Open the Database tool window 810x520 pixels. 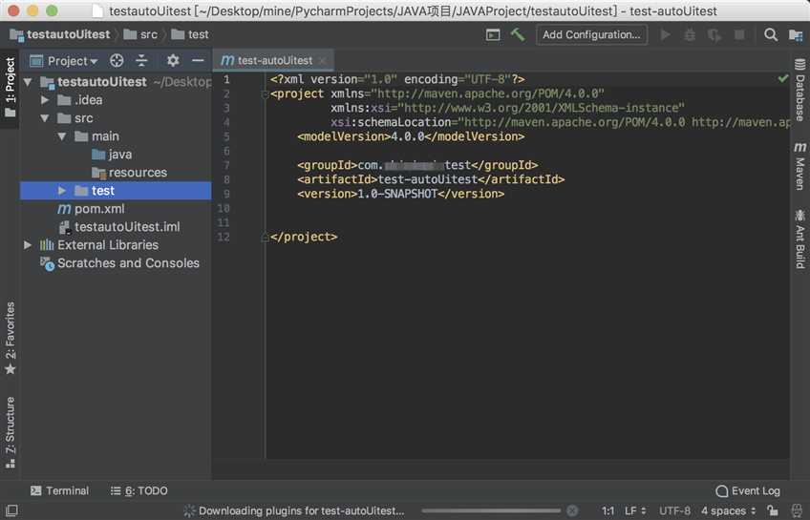[x=799, y=90]
